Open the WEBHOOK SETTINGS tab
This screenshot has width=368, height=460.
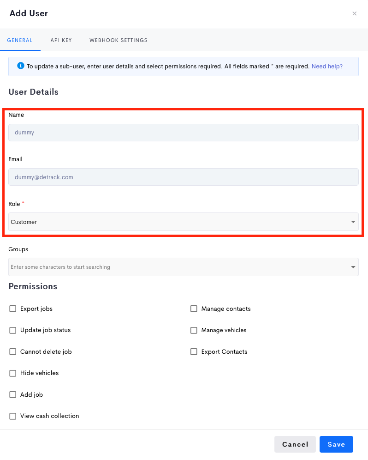[x=119, y=40]
